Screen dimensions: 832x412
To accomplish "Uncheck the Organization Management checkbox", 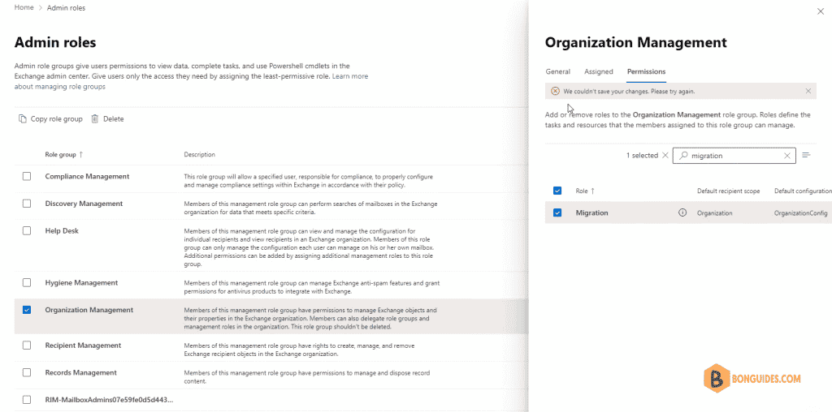I will pos(27,310).
